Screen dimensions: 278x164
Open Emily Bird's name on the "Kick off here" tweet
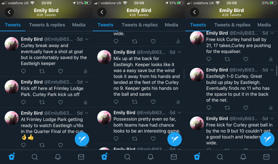coord(32,82)
